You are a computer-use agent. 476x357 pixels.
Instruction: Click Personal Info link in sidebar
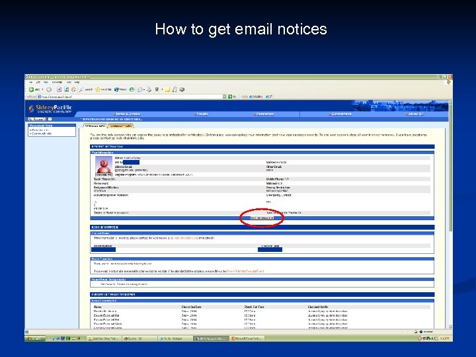[x=39, y=130]
